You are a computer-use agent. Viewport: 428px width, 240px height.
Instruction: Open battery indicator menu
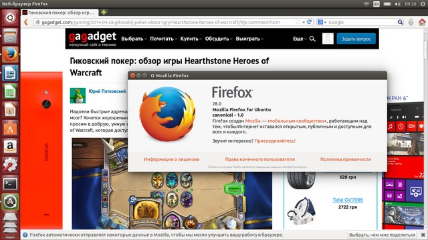point(387,4)
